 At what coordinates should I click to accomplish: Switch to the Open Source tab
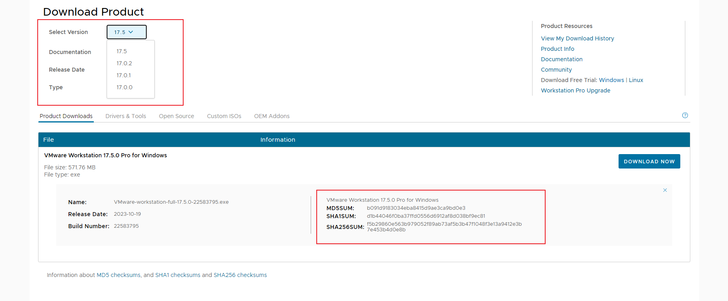click(x=176, y=116)
